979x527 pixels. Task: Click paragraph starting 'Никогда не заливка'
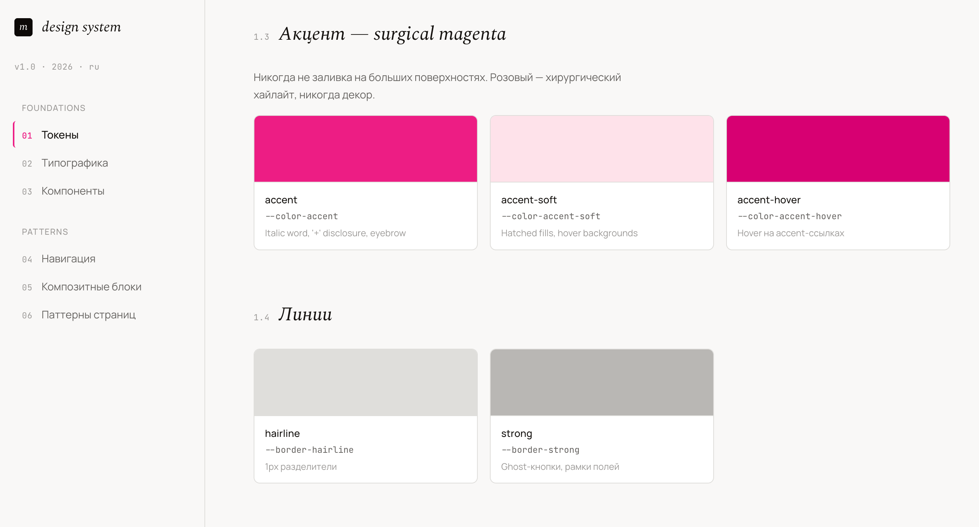(x=437, y=86)
